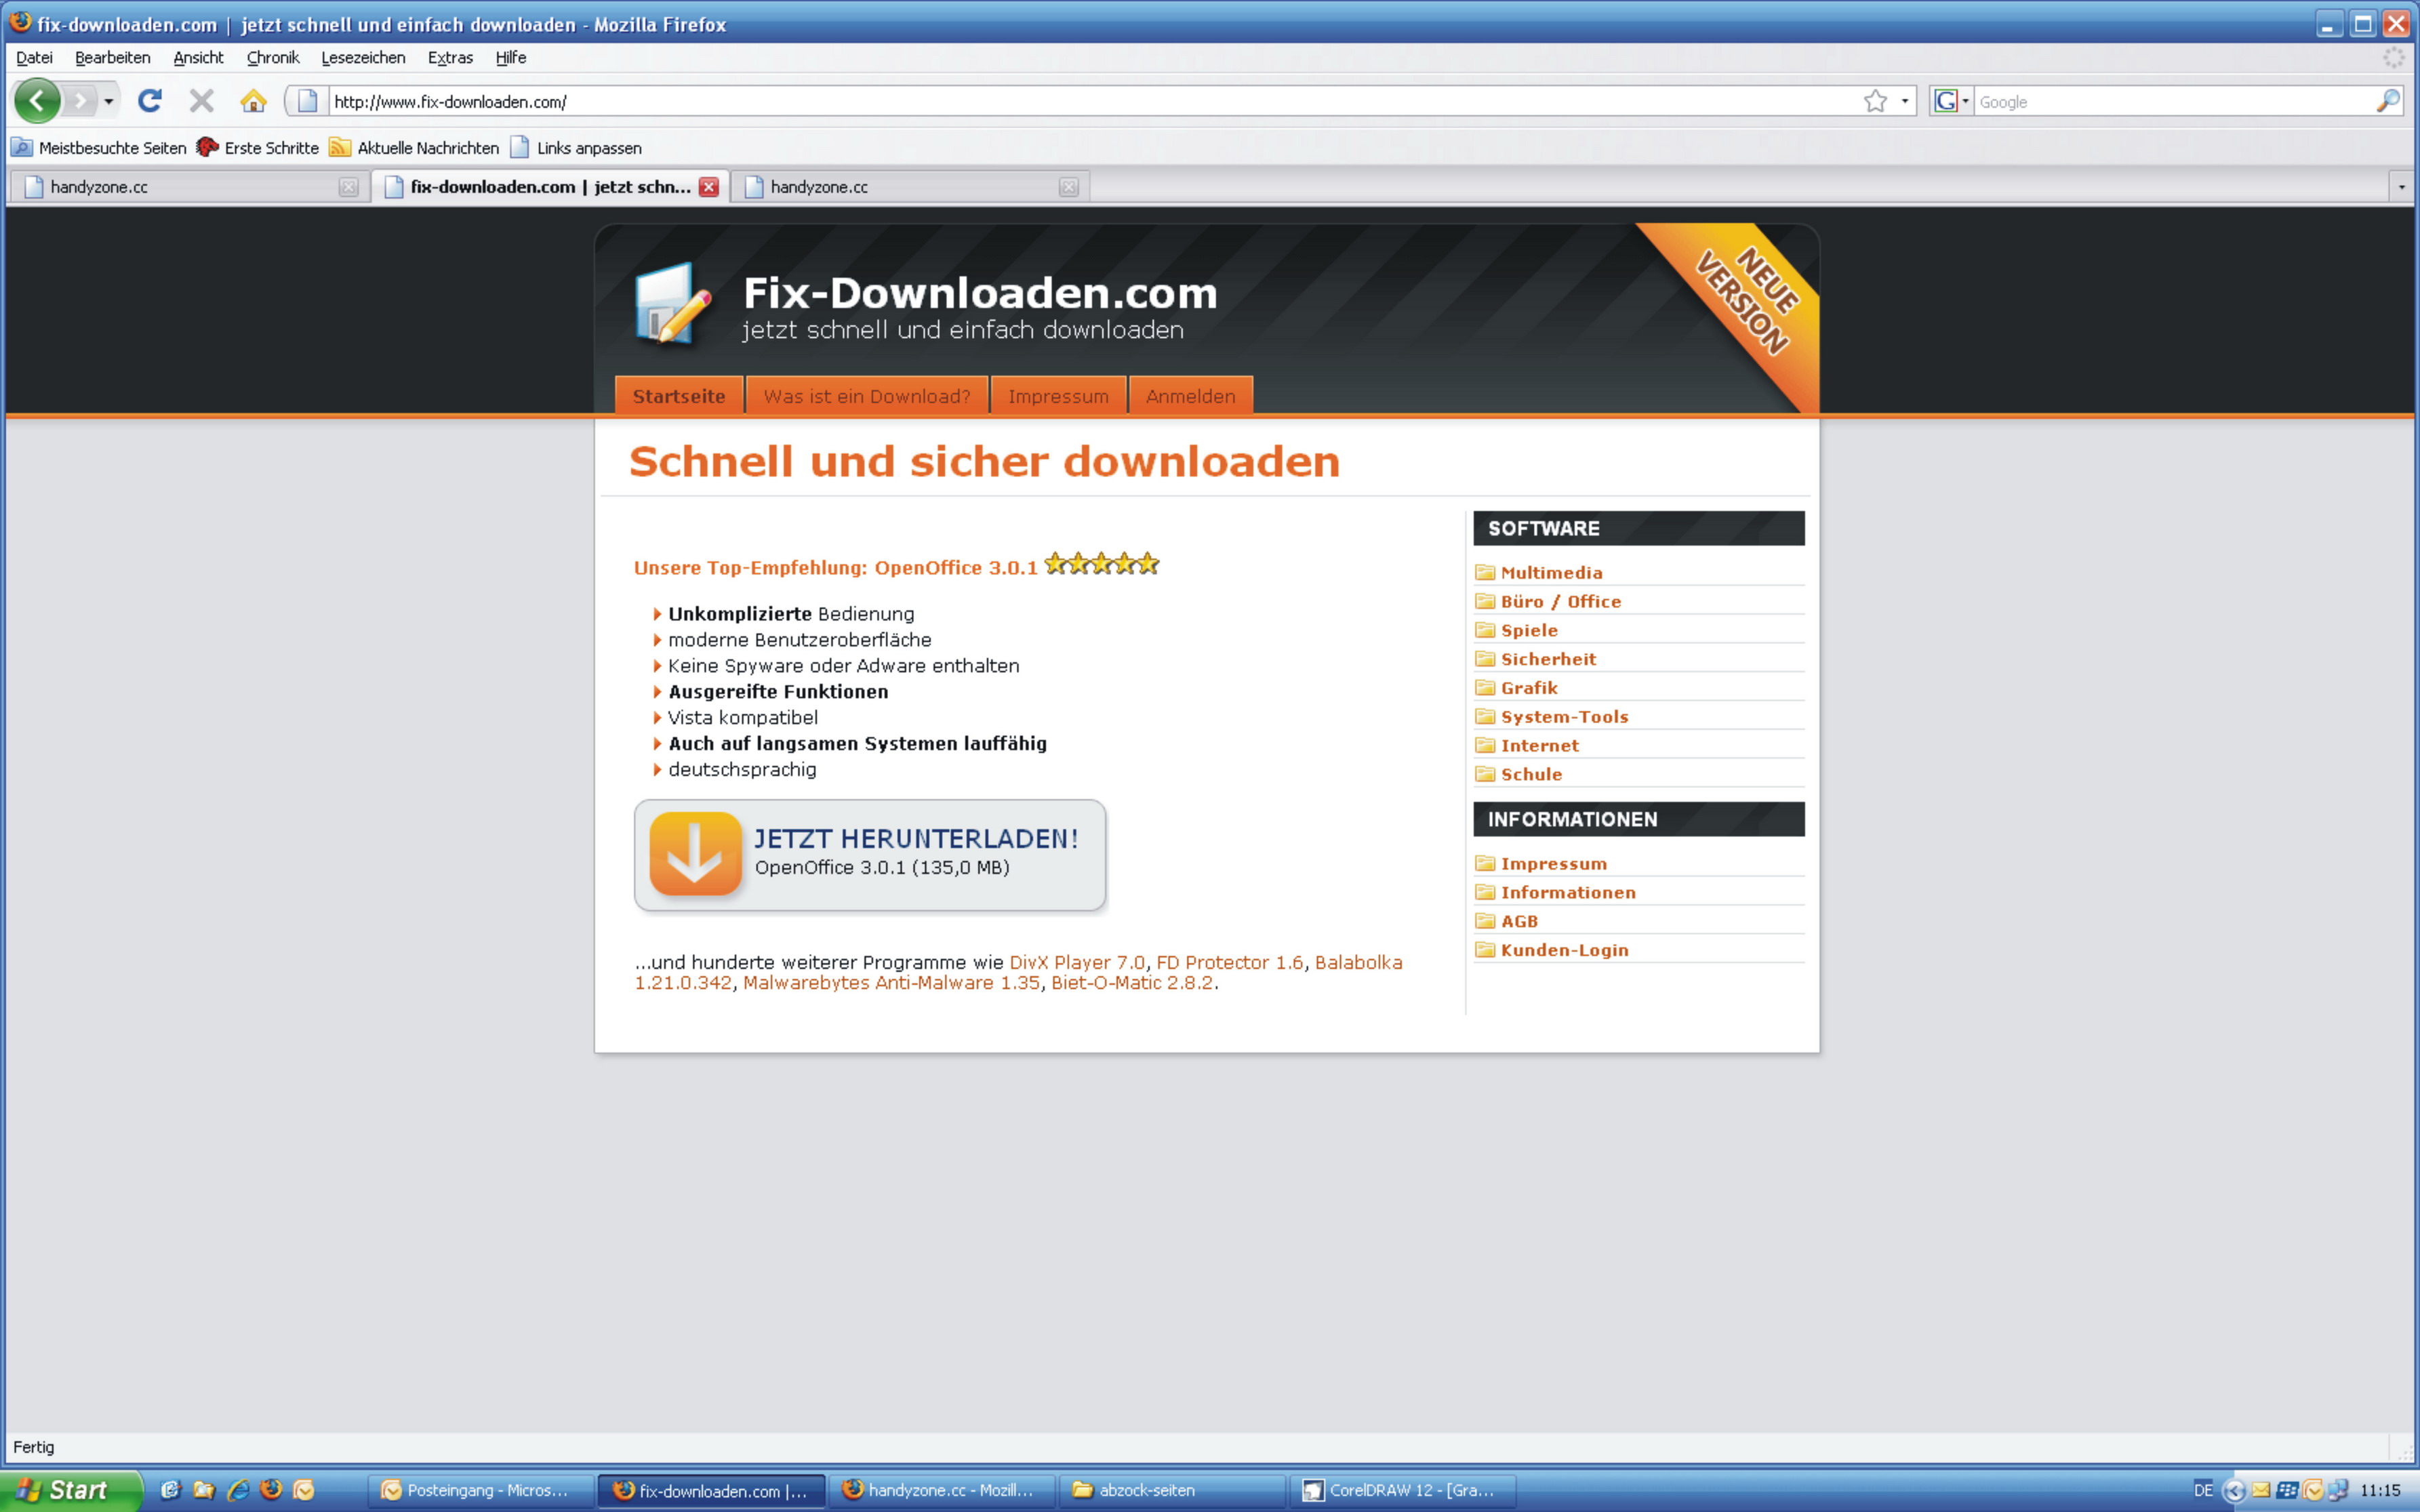This screenshot has width=2420, height=1512.
Task: Open the Windows Start menu
Action: point(70,1490)
